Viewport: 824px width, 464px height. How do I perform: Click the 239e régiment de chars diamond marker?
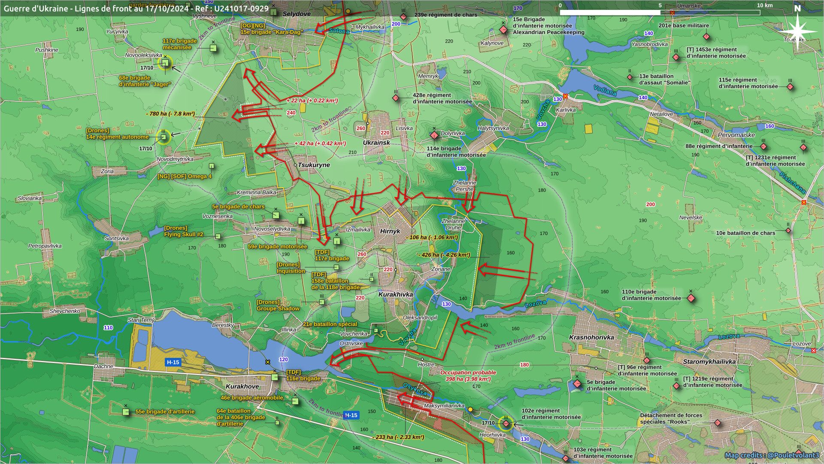403,17
